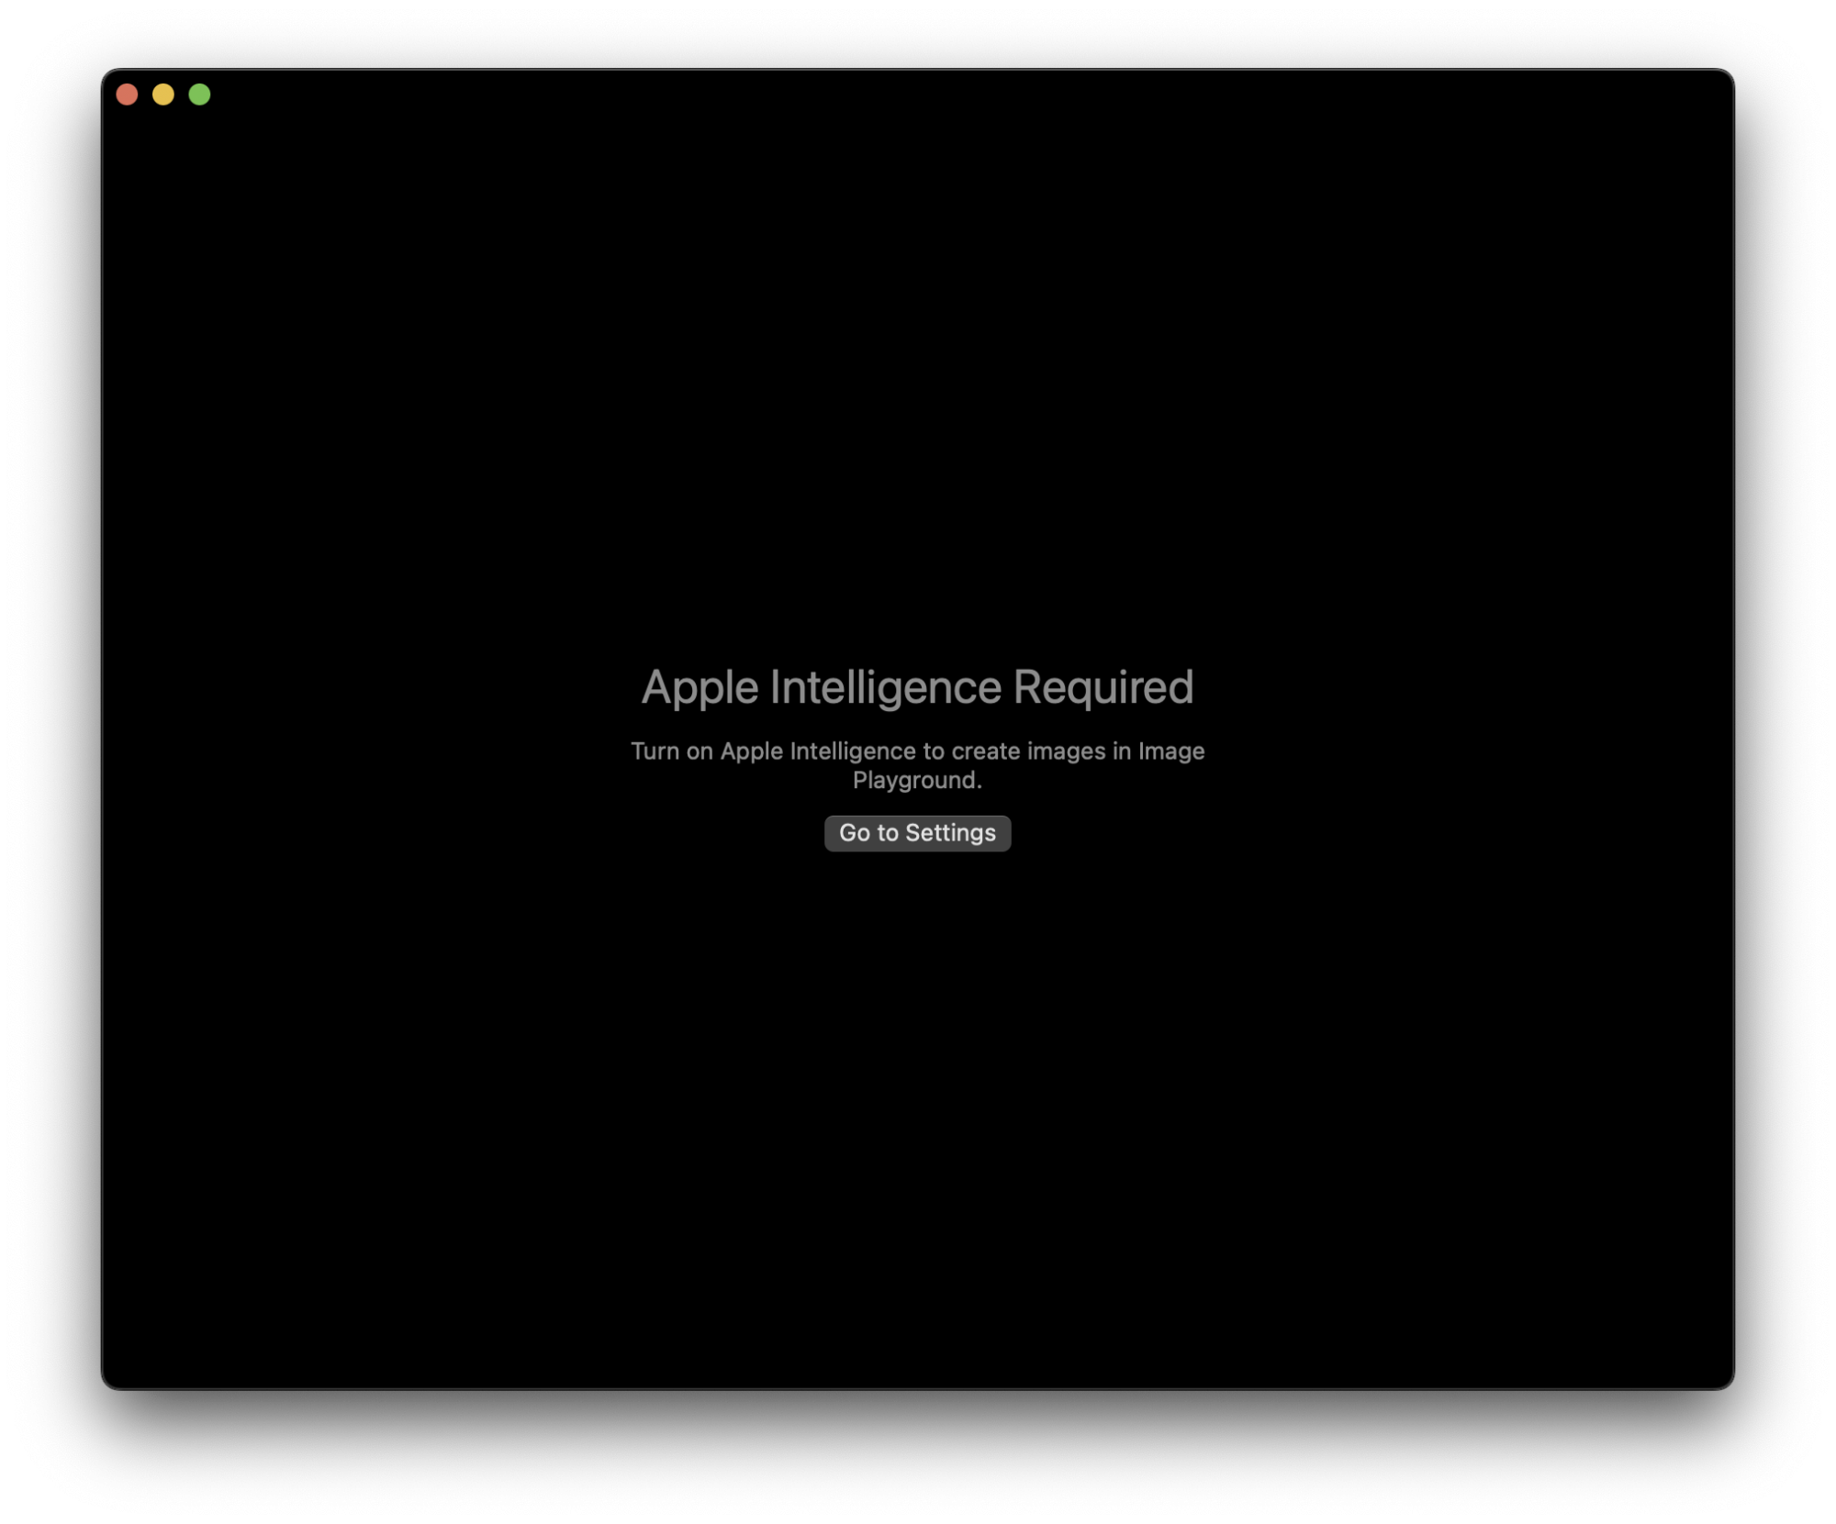This screenshot has height=1524, width=1836.
Task: Select the 'Turn on Apple Intelligence' description text
Action: [917, 765]
